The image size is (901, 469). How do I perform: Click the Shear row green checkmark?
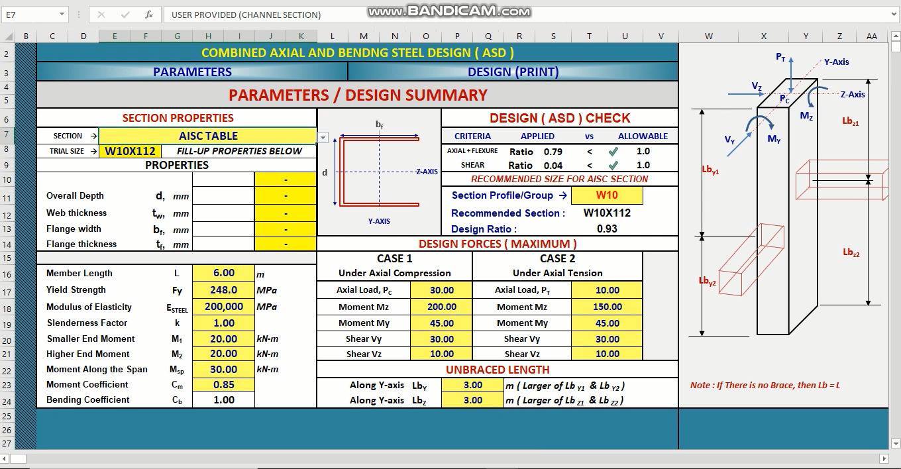coord(613,166)
